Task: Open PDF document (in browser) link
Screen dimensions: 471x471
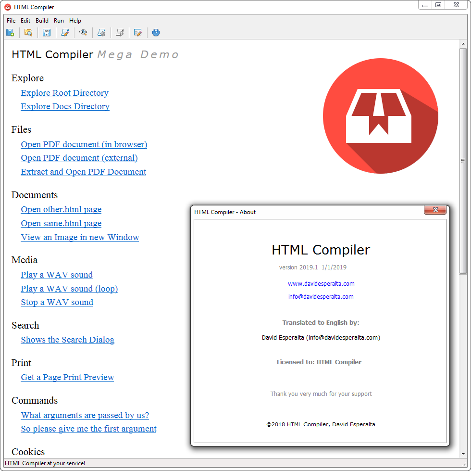Action: [x=84, y=144]
